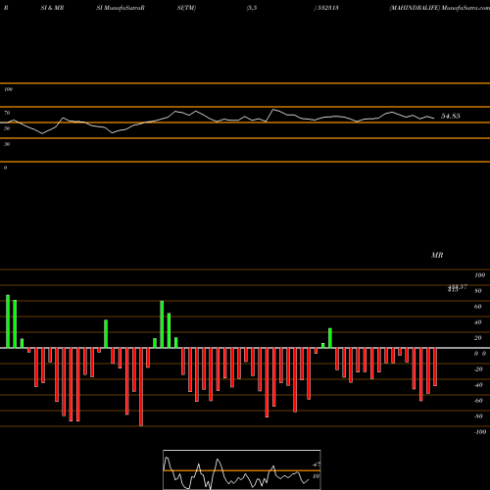Click the MR axis label 60
Screen dimensions: 490x490
coord(477,307)
